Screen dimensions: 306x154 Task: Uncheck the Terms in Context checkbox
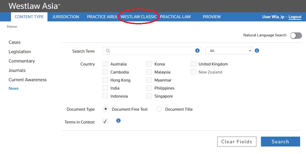pyautogui.click(x=105, y=121)
